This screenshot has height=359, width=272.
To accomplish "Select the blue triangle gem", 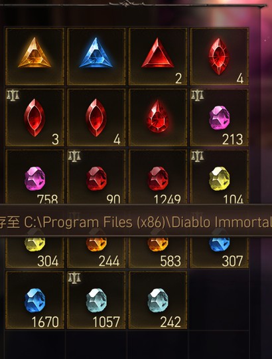I will point(96,57).
